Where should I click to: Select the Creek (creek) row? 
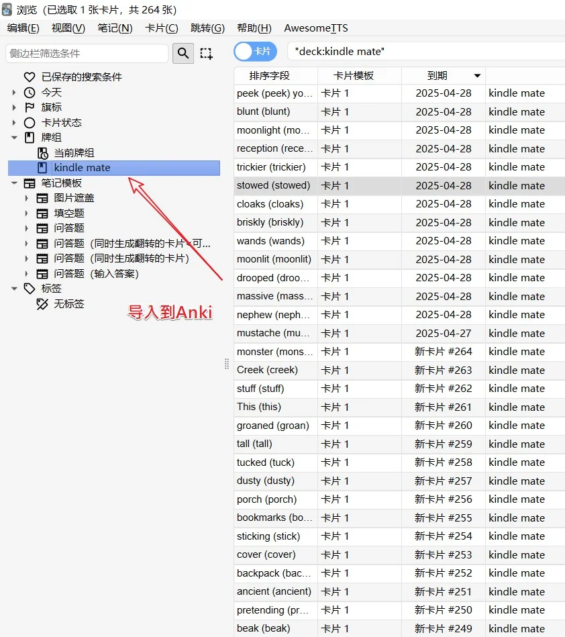(x=399, y=370)
